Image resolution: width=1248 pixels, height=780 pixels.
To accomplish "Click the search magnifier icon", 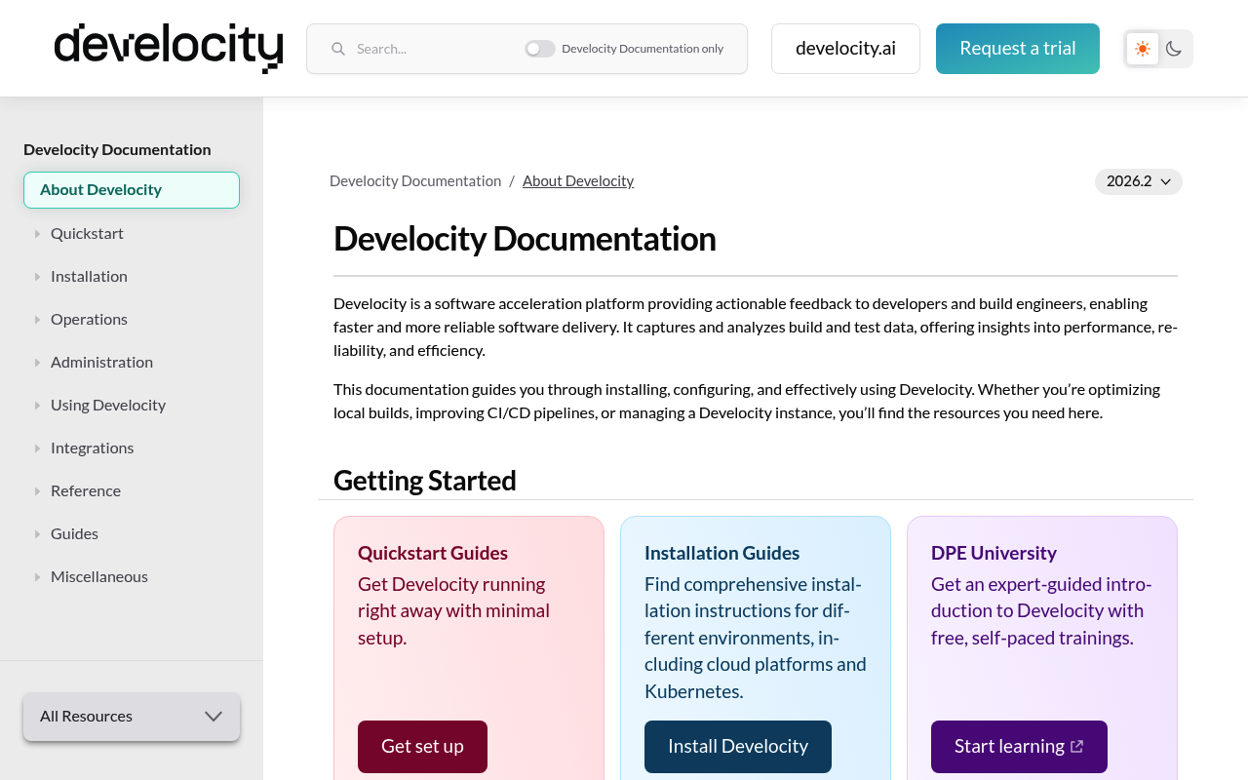I will pos(338,49).
